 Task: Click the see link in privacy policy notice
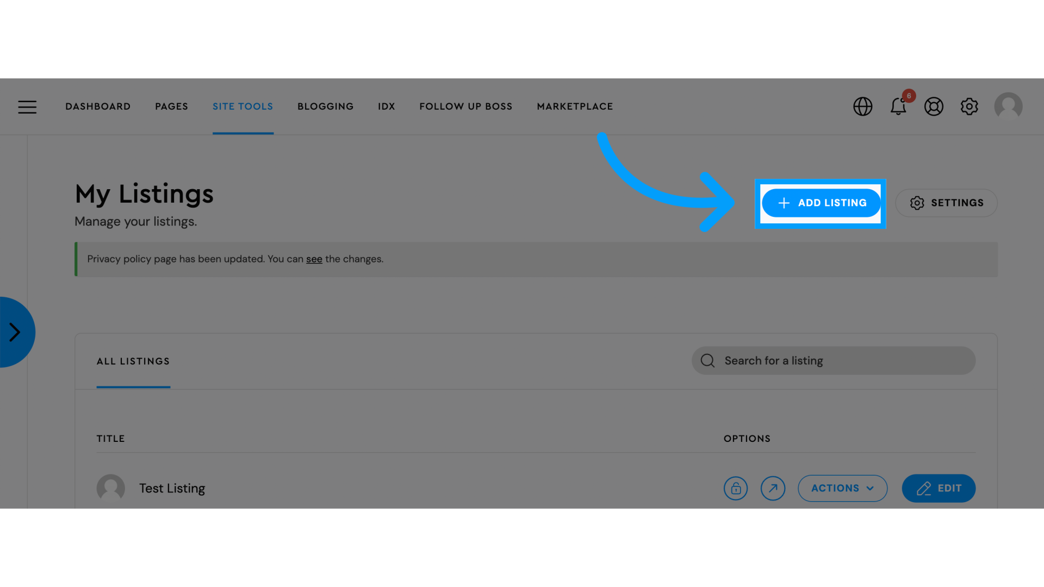[x=314, y=259]
